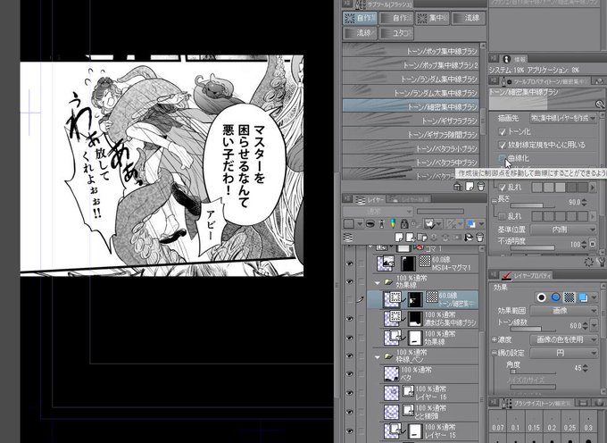
Task: Select the blue overlay effect icon
Action: tap(583, 297)
